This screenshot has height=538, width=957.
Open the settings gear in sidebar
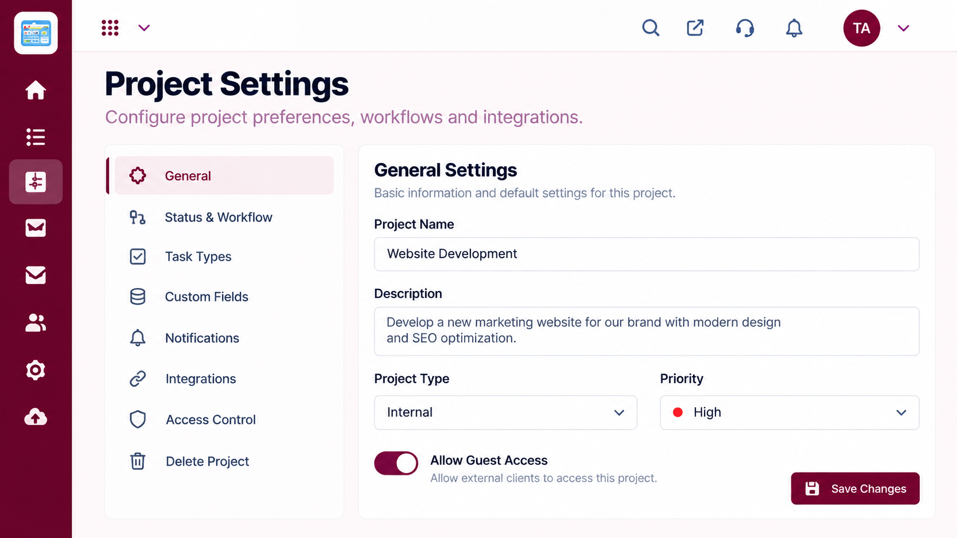[x=35, y=370]
